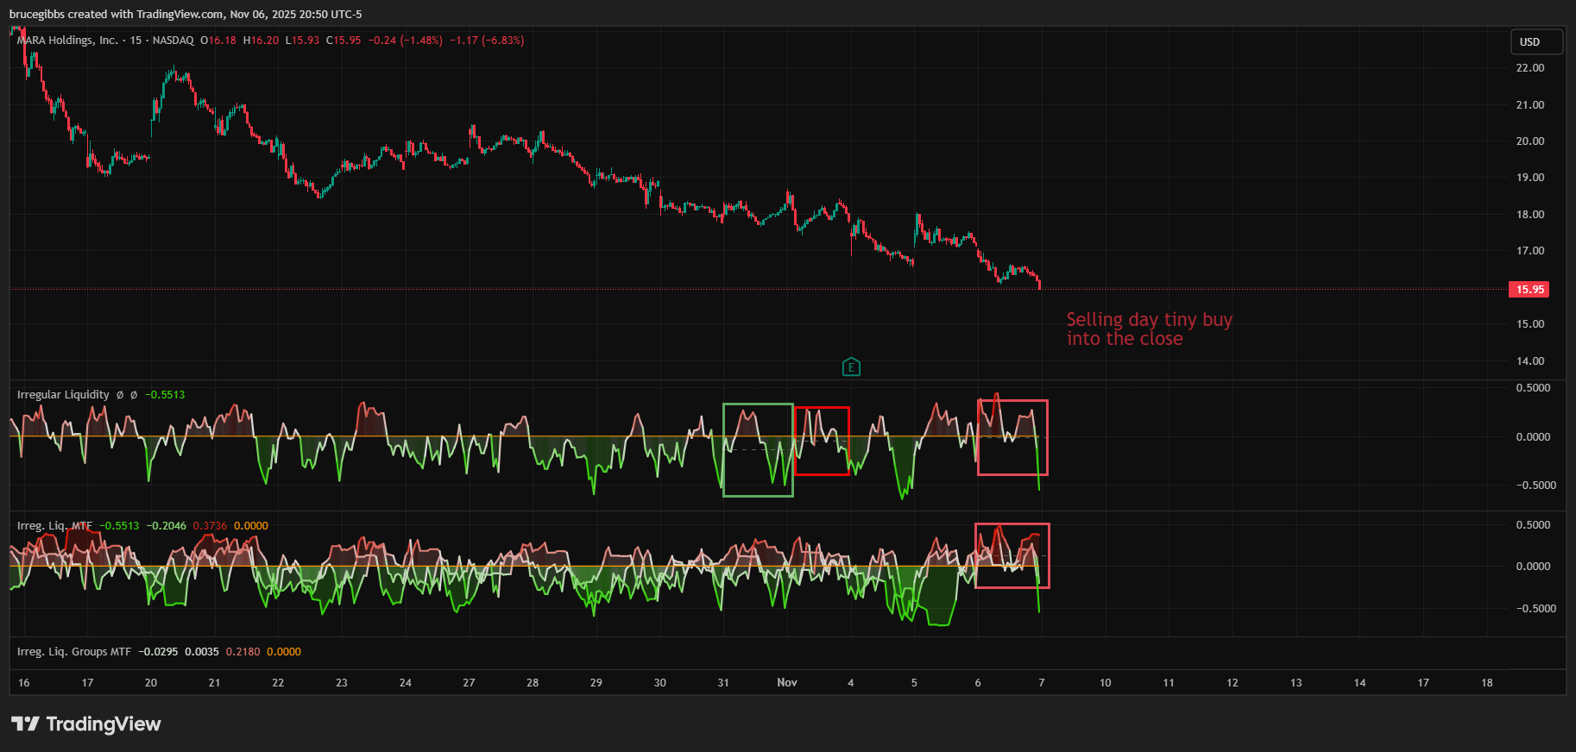Open the USD currency selector
This screenshot has width=1576, height=752.
pyautogui.click(x=1535, y=41)
